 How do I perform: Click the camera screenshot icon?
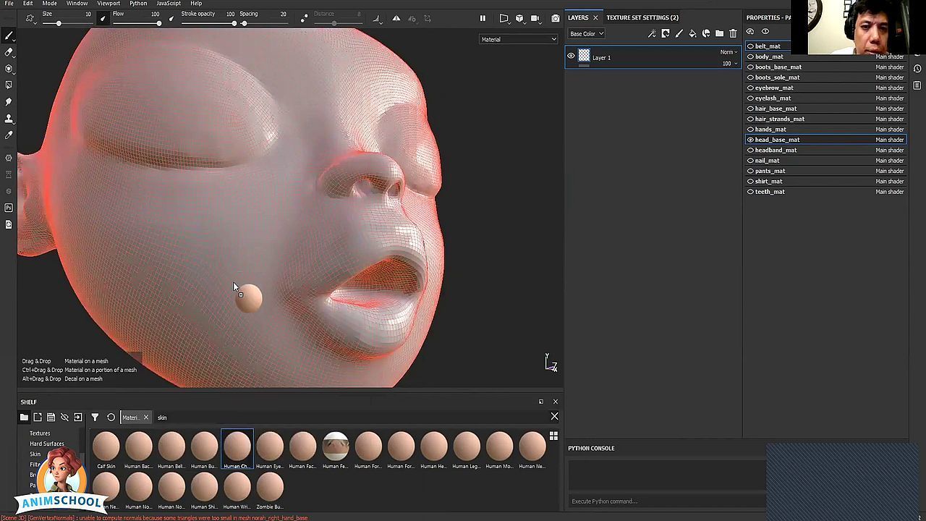pyautogui.click(x=555, y=18)
